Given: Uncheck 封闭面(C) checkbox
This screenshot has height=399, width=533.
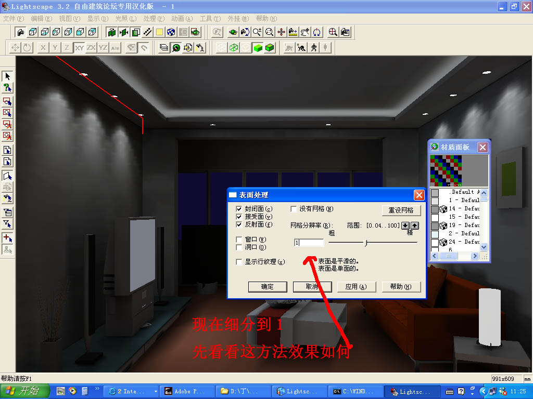Looking at the screenshot, I should [x=239, y=209].
